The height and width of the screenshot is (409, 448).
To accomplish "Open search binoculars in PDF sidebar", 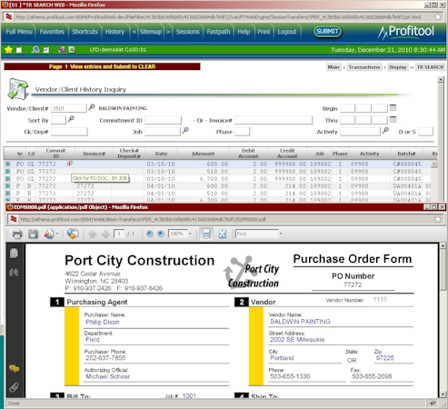I will (14, 273).
